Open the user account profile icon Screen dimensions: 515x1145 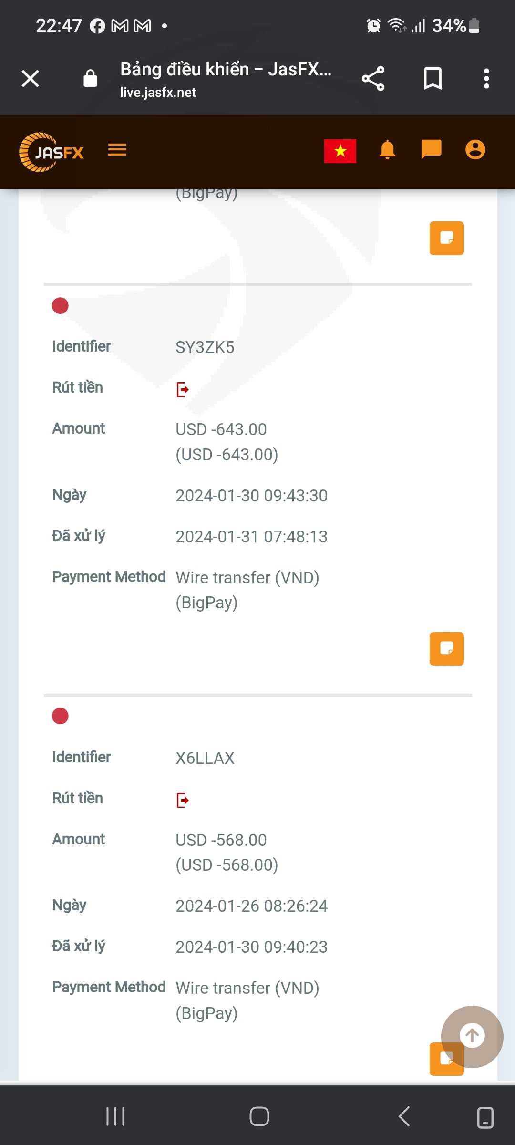coord(475,150)
